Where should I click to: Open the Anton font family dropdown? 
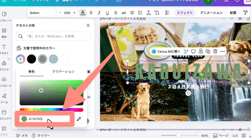pyautogui.click(x=41, y=13)
